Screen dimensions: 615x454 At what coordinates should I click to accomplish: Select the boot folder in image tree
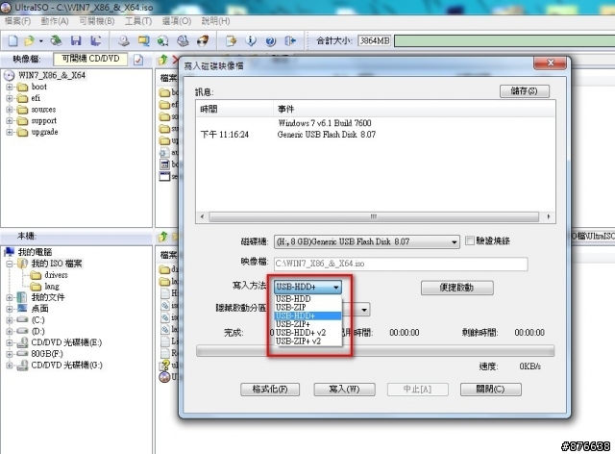point(38,87)
